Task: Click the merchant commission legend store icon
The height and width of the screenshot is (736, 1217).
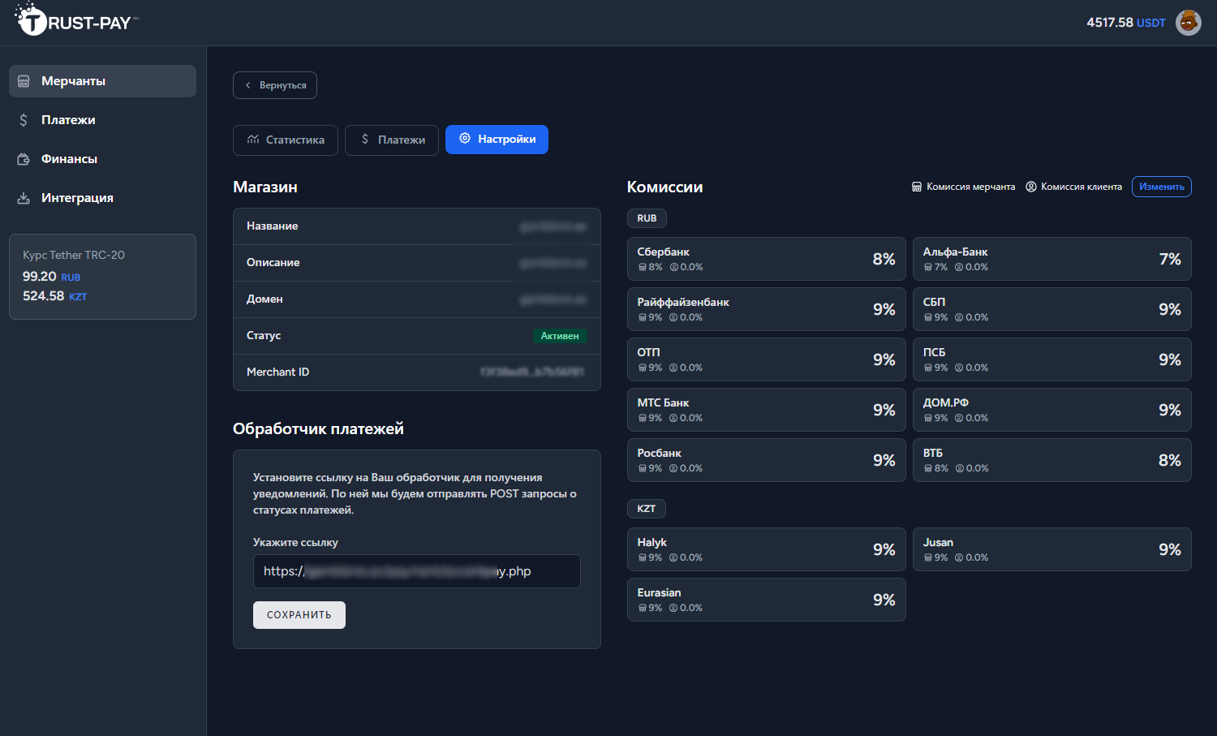Action: click(917, 187)
